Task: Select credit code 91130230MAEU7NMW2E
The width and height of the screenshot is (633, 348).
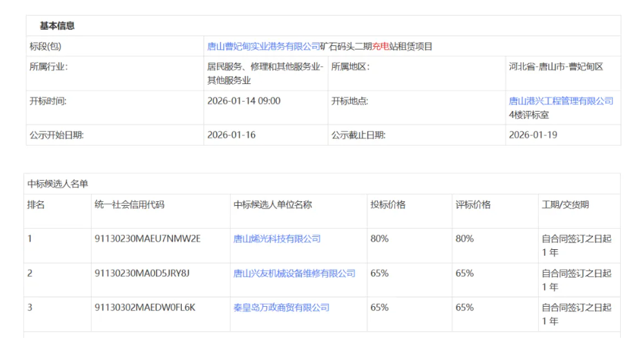Action: click(x=147, y=239)
